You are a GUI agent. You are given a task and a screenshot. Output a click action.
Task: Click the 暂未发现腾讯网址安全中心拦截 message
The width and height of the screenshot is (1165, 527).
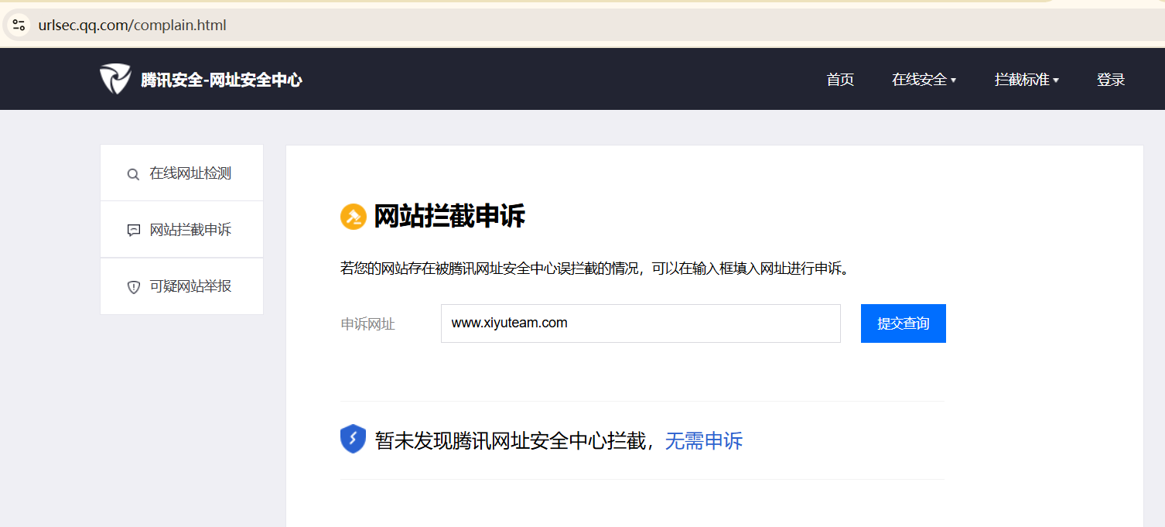[x=511, y=441]
